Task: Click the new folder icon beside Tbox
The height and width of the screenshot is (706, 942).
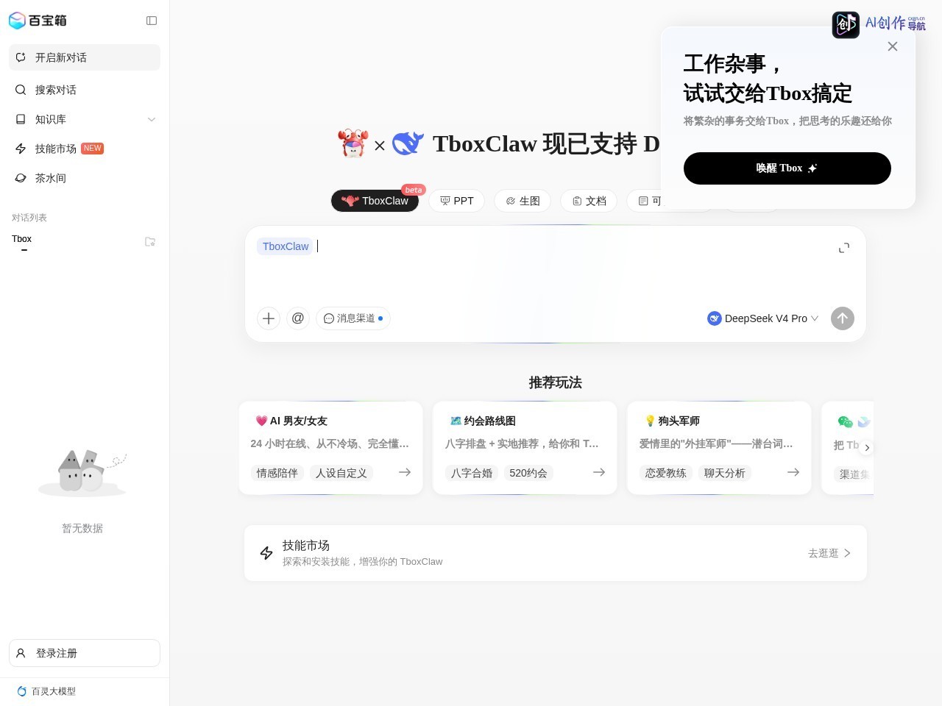Action: (x=150, y=241)
